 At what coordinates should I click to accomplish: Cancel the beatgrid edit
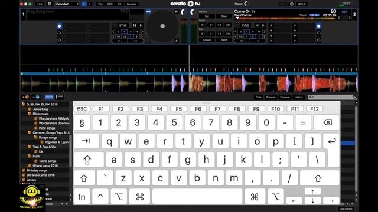tap(207, 40)
